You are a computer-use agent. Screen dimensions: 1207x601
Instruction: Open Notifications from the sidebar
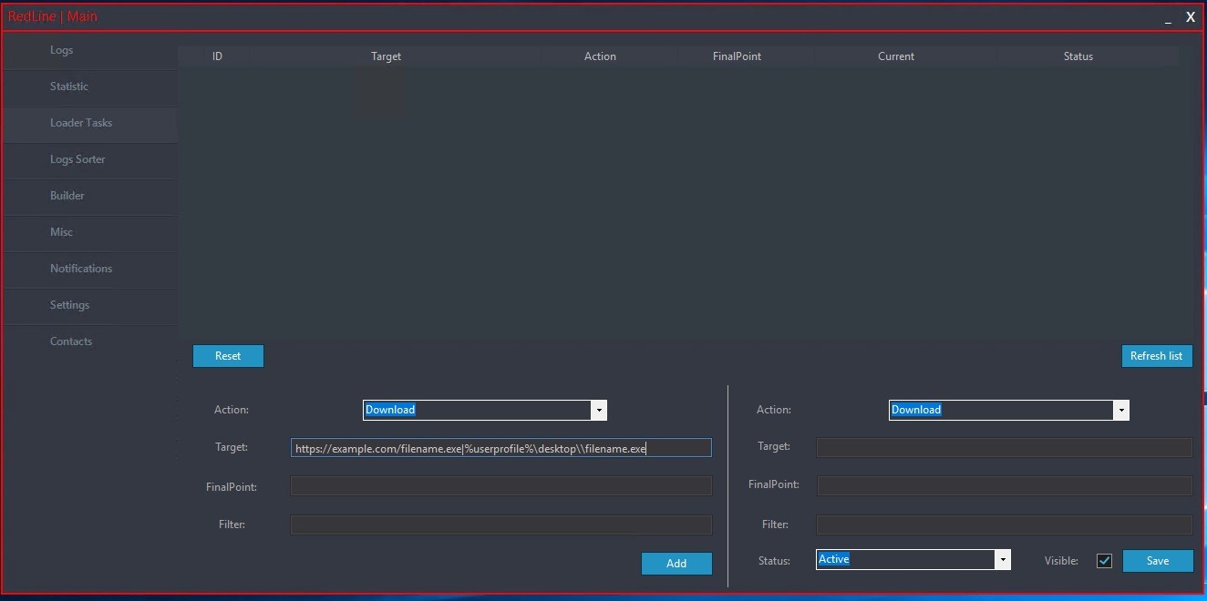89,269
